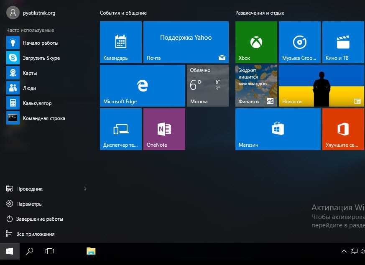This screenshot has height=265, width=365.
Task: Open the Xbox tile
Action: coord(256,42)
